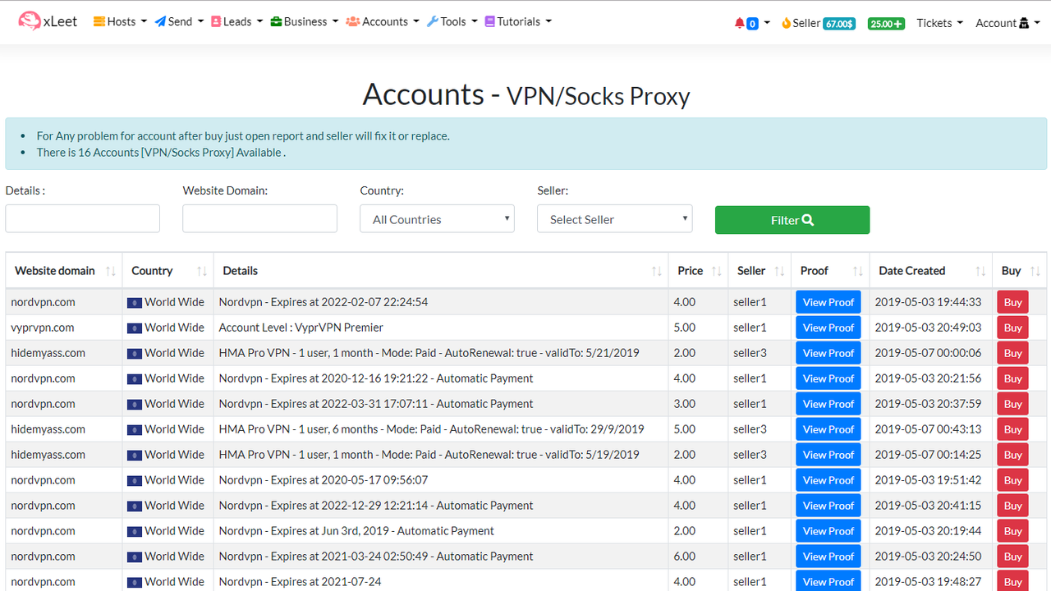Open the All Countries select box
1051x591 pixels.
pos(438,219)
